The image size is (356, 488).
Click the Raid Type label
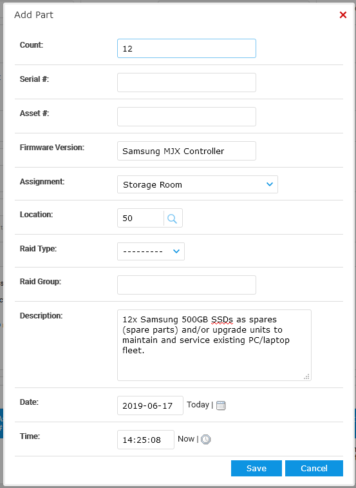pyautogui.click(x=38, y=249)
